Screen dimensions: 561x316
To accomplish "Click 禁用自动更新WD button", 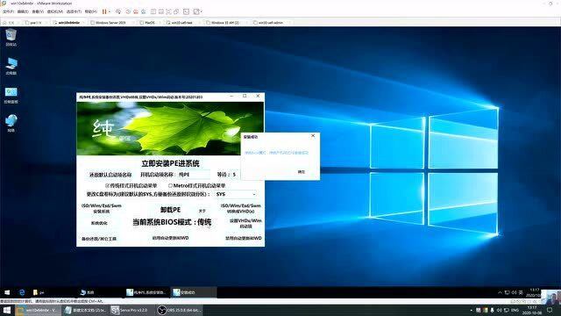I will tap(244, 238).
